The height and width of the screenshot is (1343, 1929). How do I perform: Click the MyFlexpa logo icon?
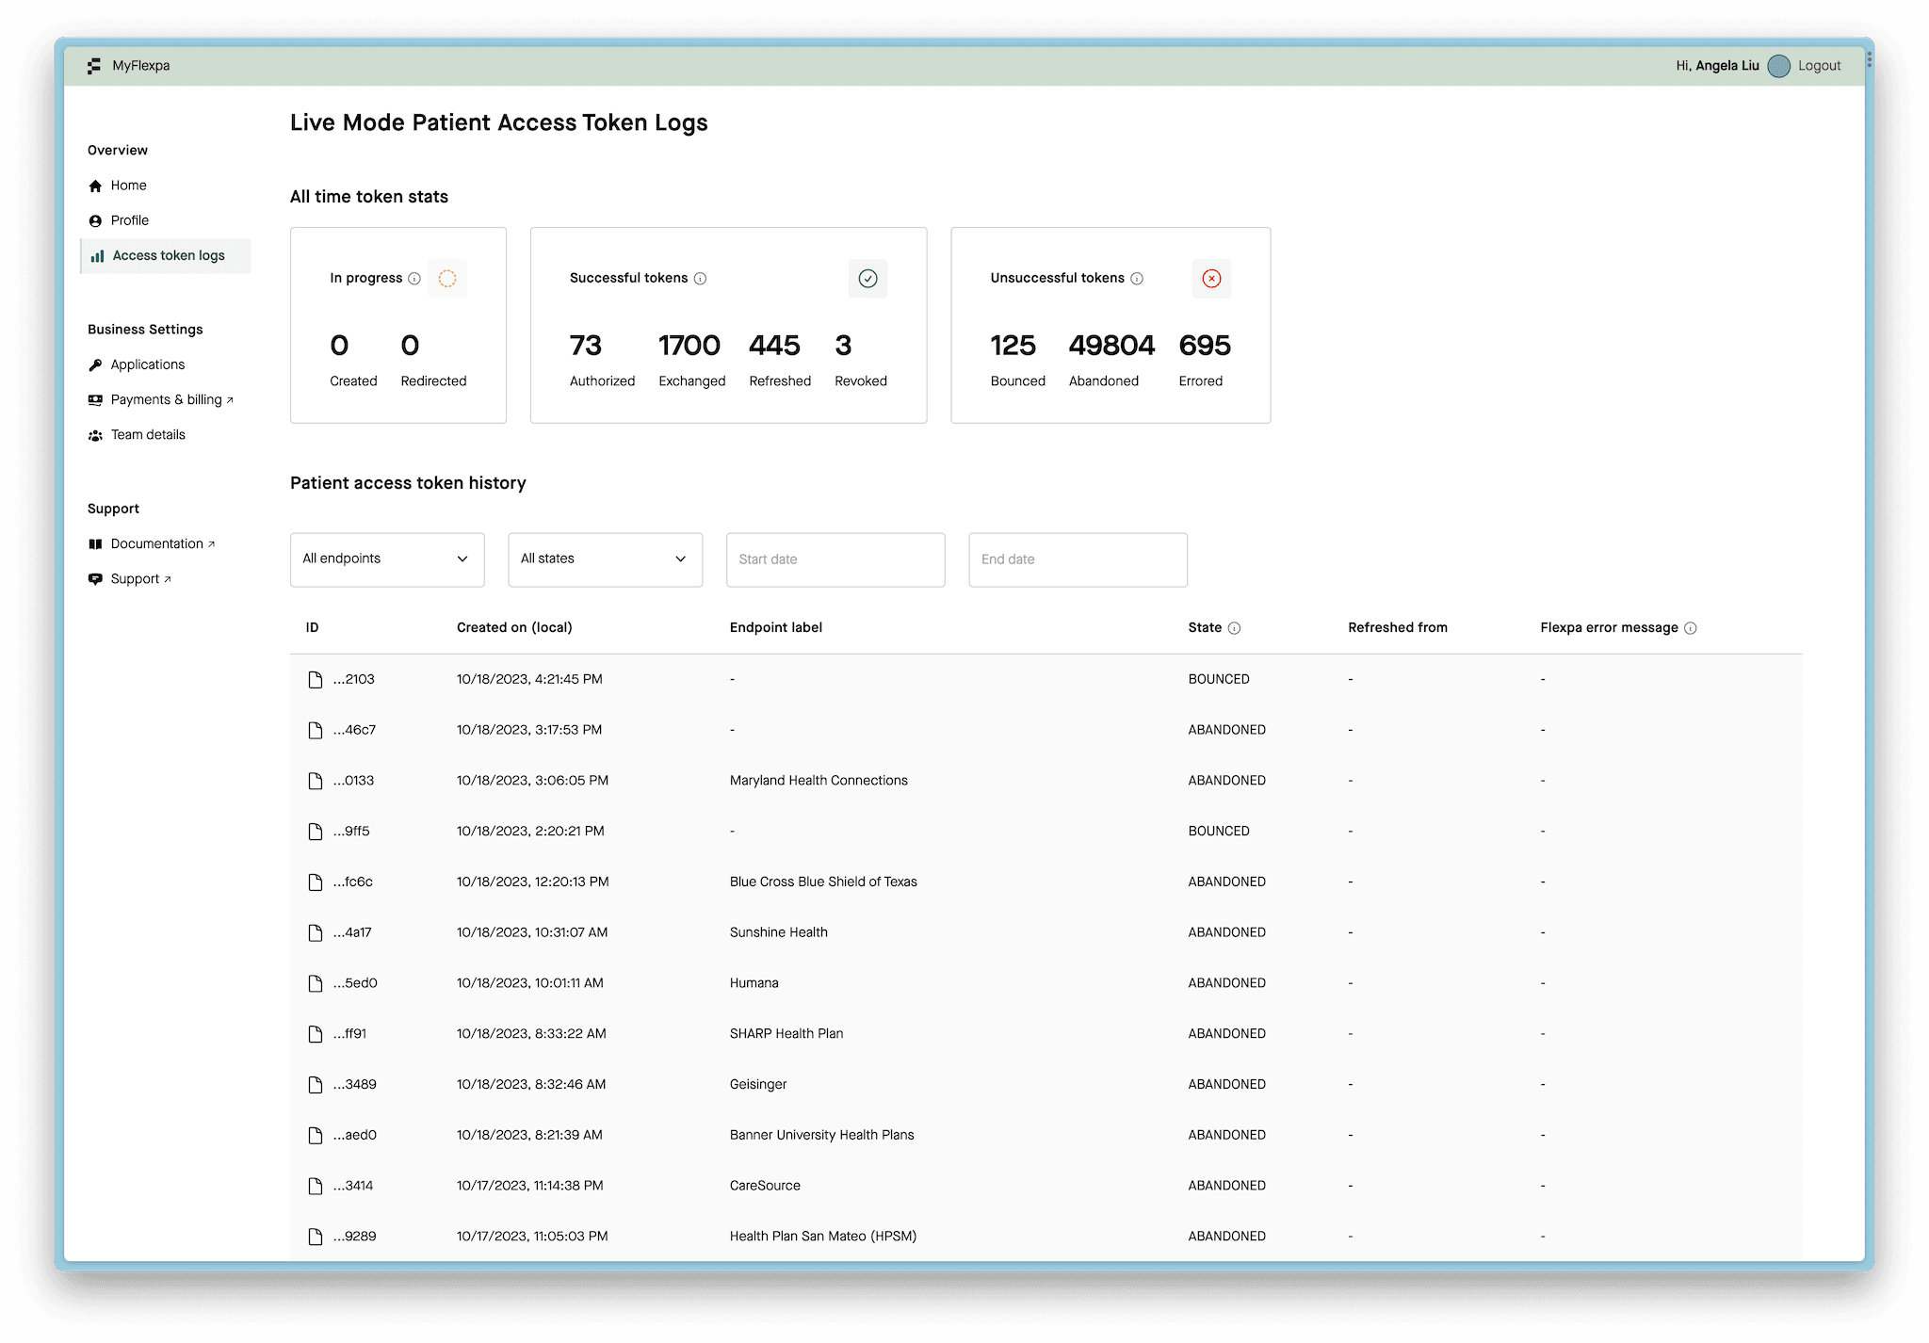coord(94,66)
